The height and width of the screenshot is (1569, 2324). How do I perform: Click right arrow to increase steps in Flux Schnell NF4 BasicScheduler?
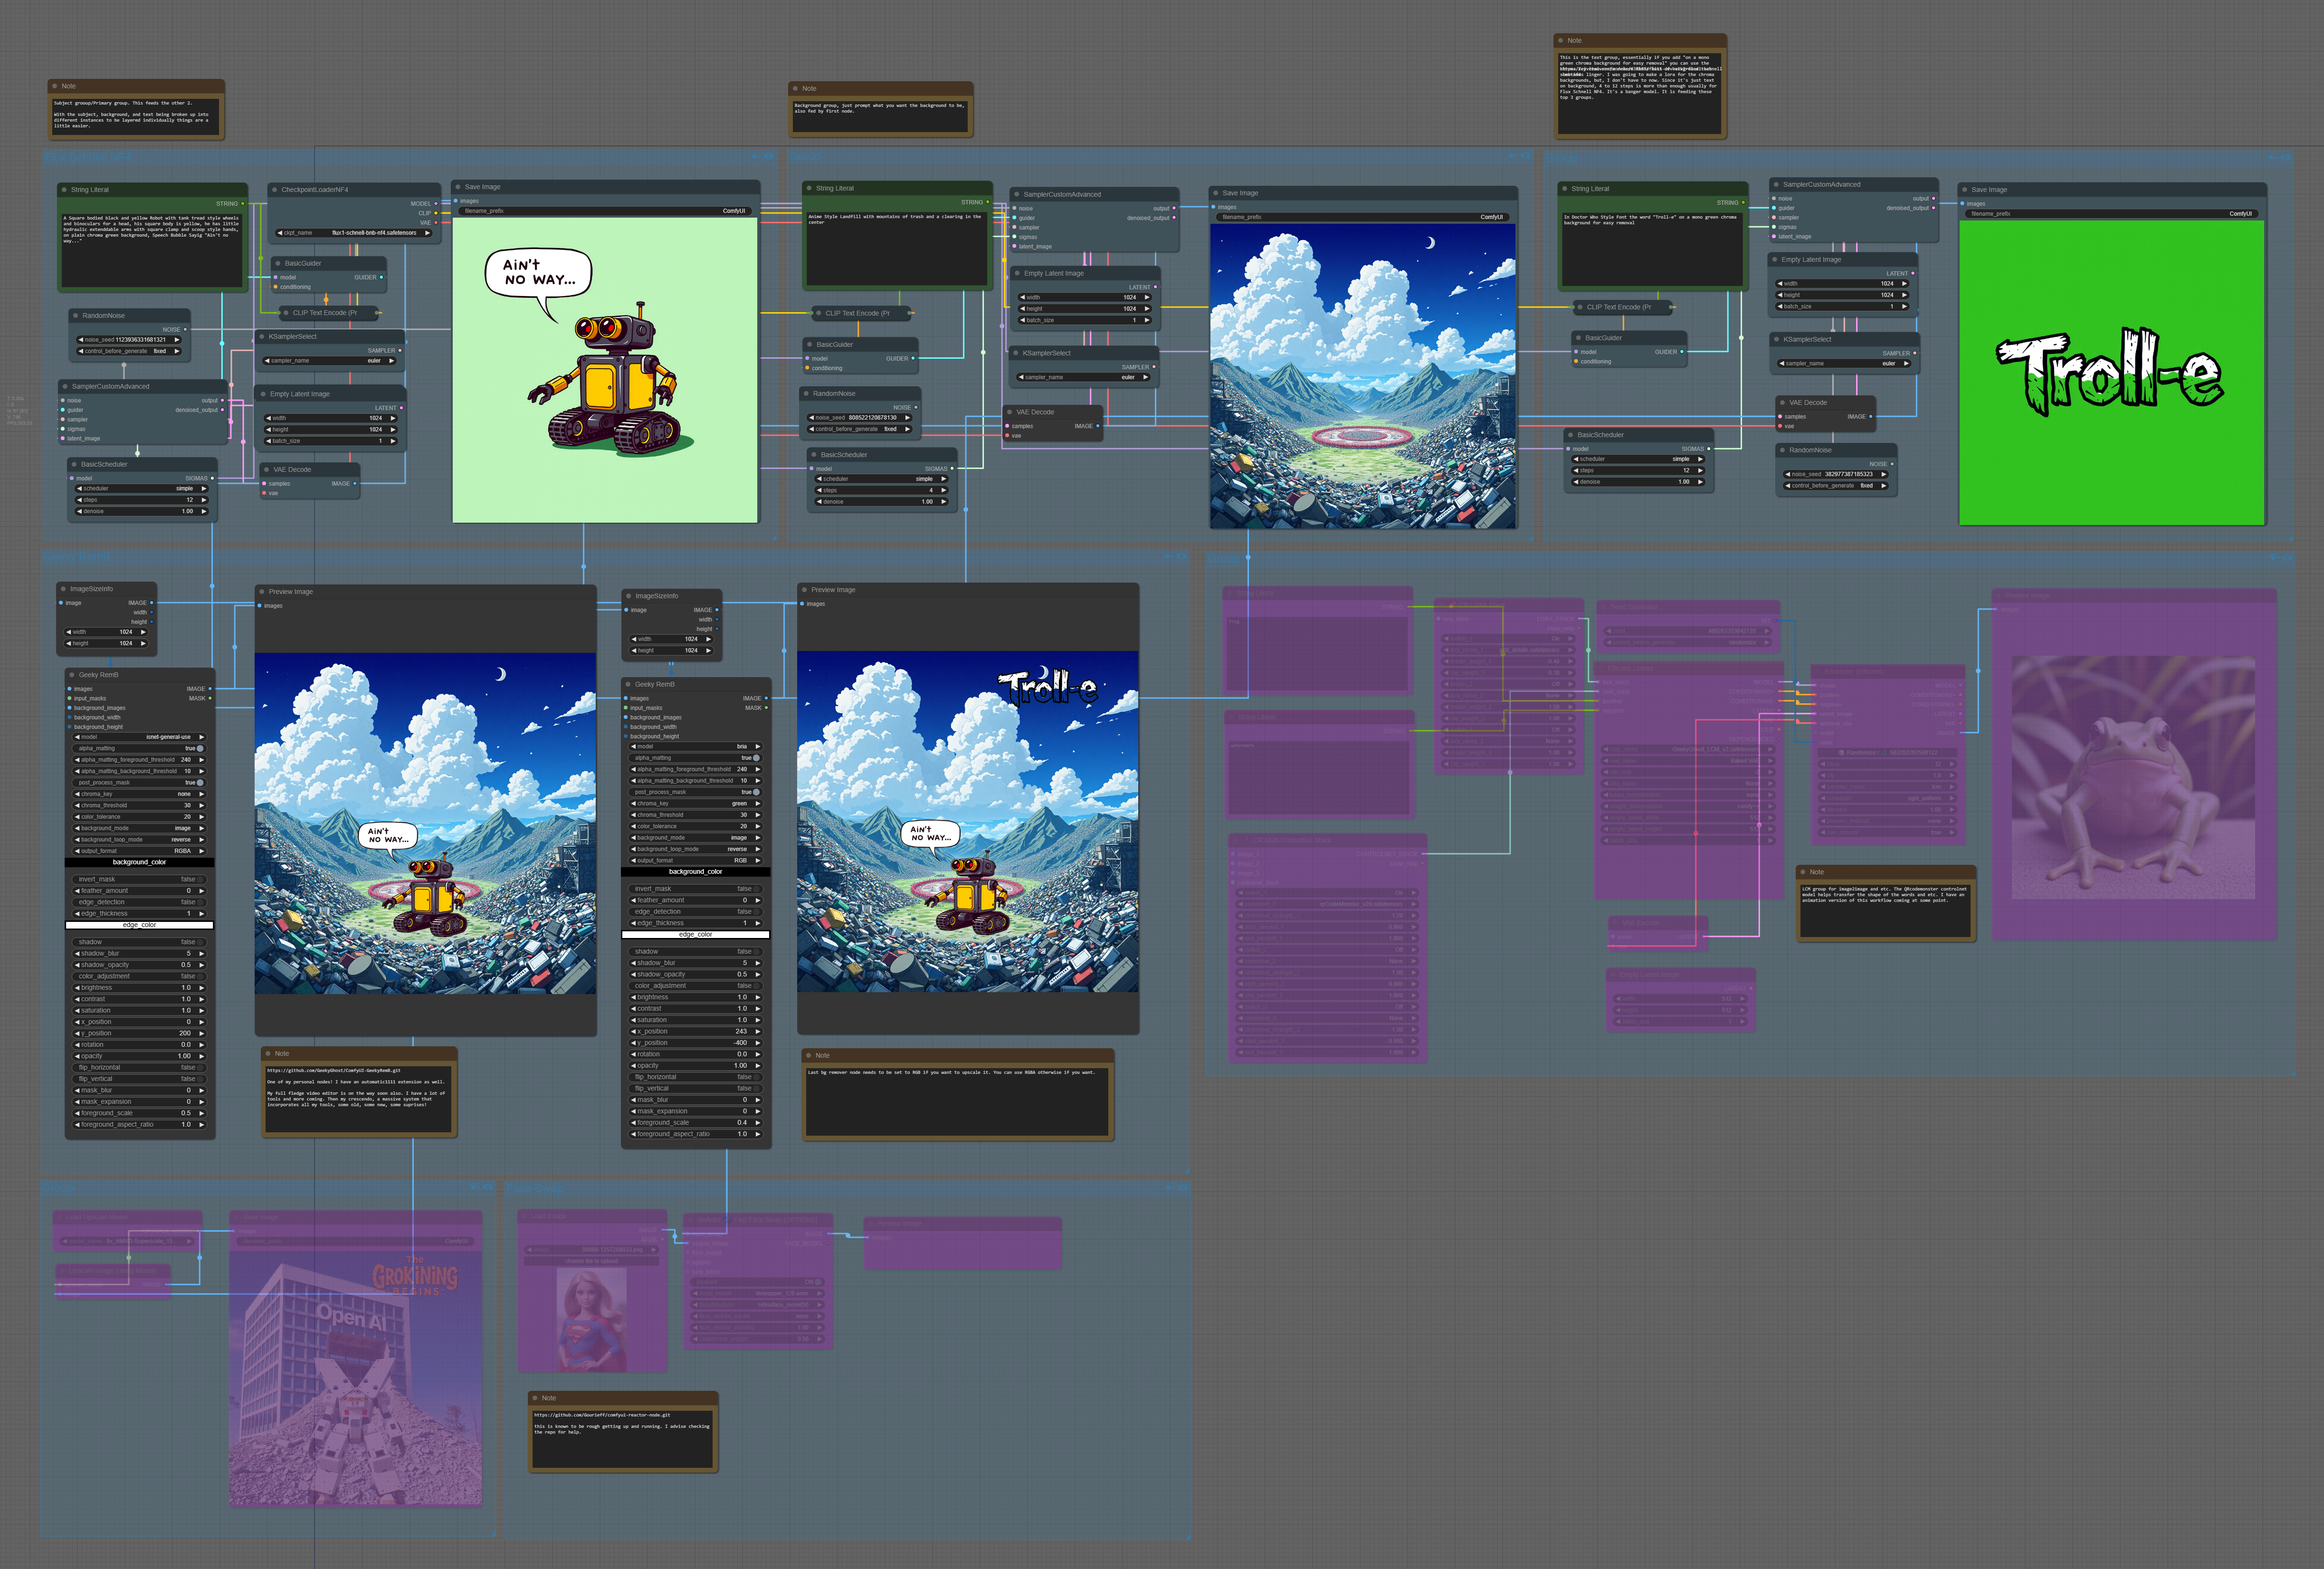(204, 500)
